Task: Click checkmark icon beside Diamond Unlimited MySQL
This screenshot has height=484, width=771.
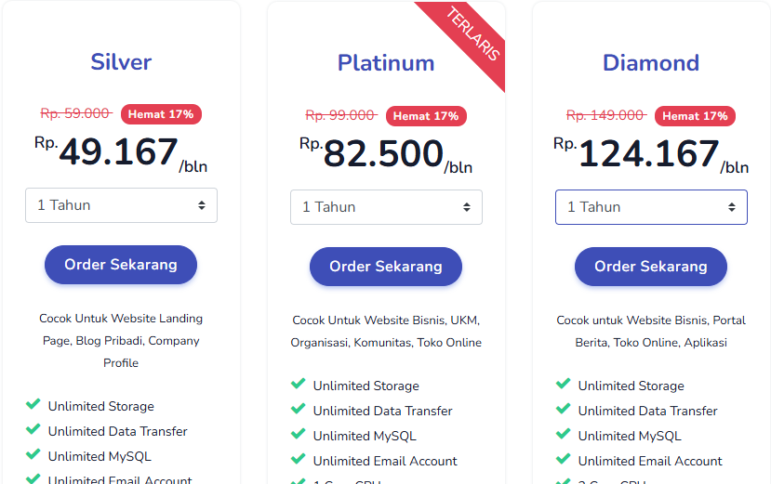Action: [563, 434]
